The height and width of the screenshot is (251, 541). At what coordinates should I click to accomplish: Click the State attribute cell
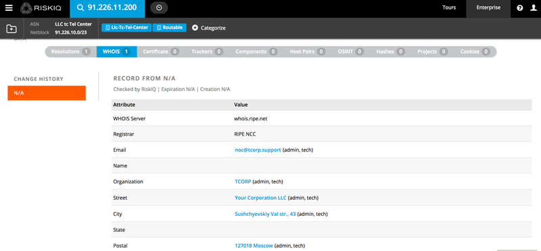pos(119,229)
